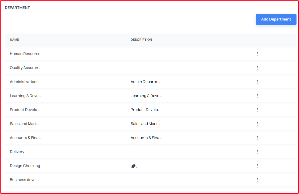Open the Delivery row three-dot menu
Viewport: 299px width, 194px height.
point(257,152)
